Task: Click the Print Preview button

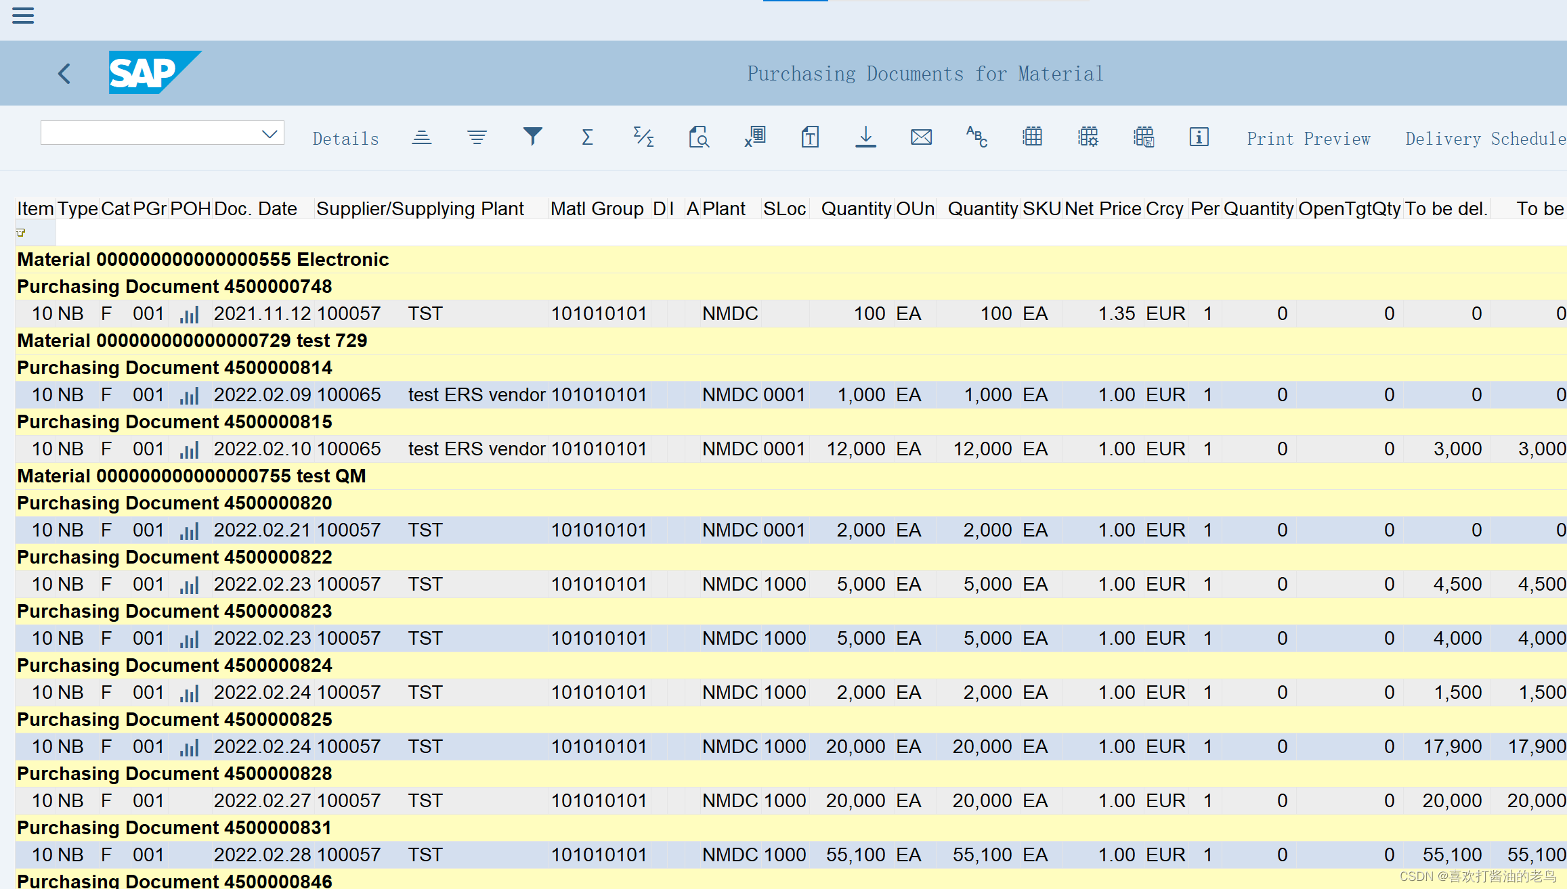Action: (1308, 139)
